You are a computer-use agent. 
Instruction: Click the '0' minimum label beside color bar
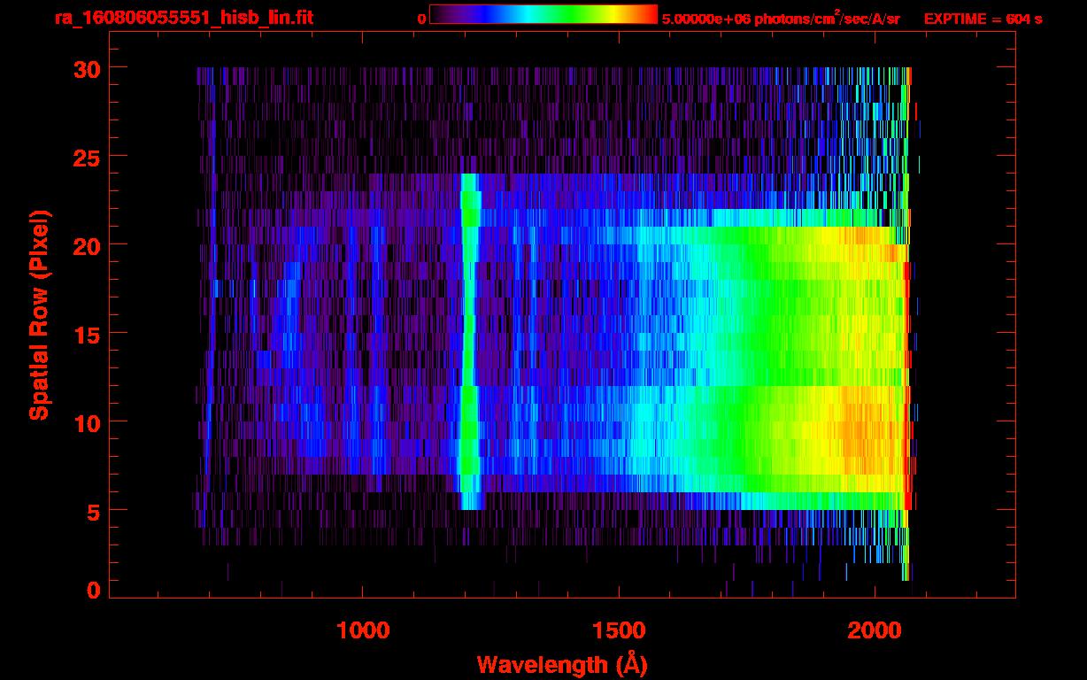(x=422, y=19)
